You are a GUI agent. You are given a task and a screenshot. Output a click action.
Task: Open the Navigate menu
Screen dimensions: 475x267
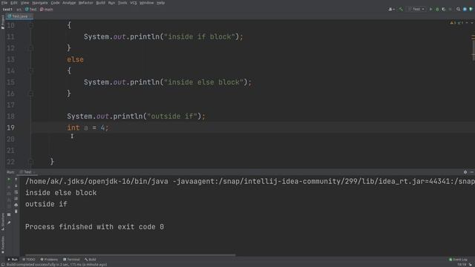(40, 3)
